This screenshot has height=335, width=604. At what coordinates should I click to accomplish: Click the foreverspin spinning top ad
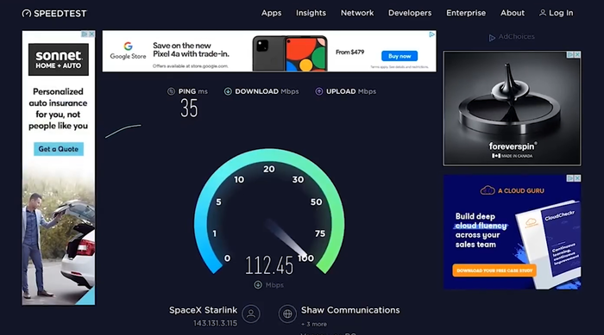pos(512,109)
